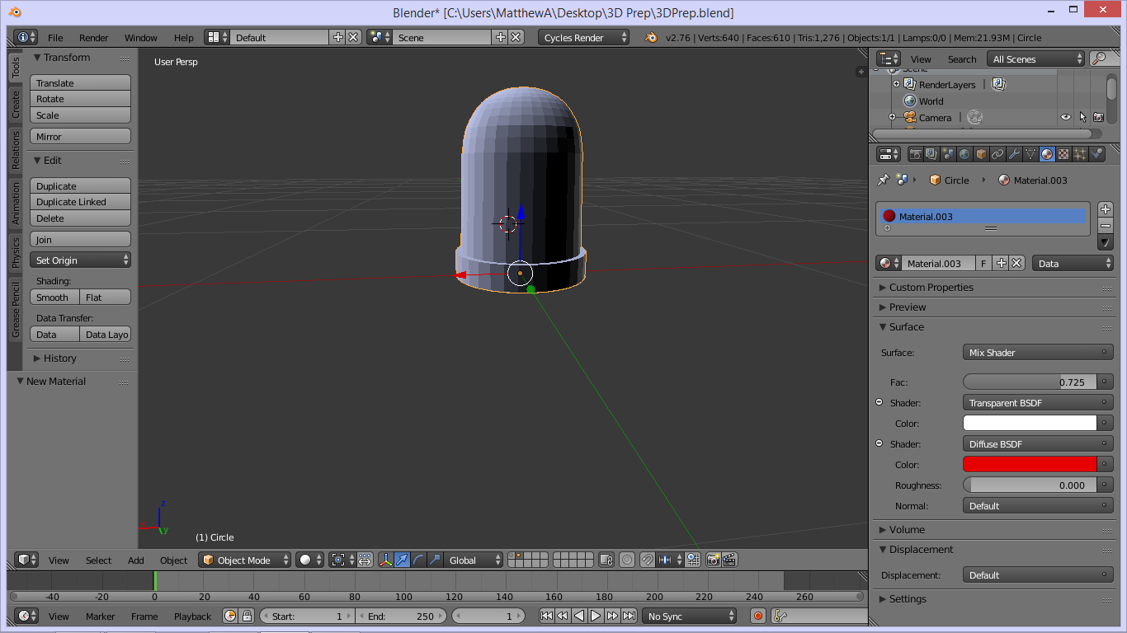Image resolution: width=1127 pixels, height=633 pixels.
Task: Click the Join button
Action: [x=81, y=239]
